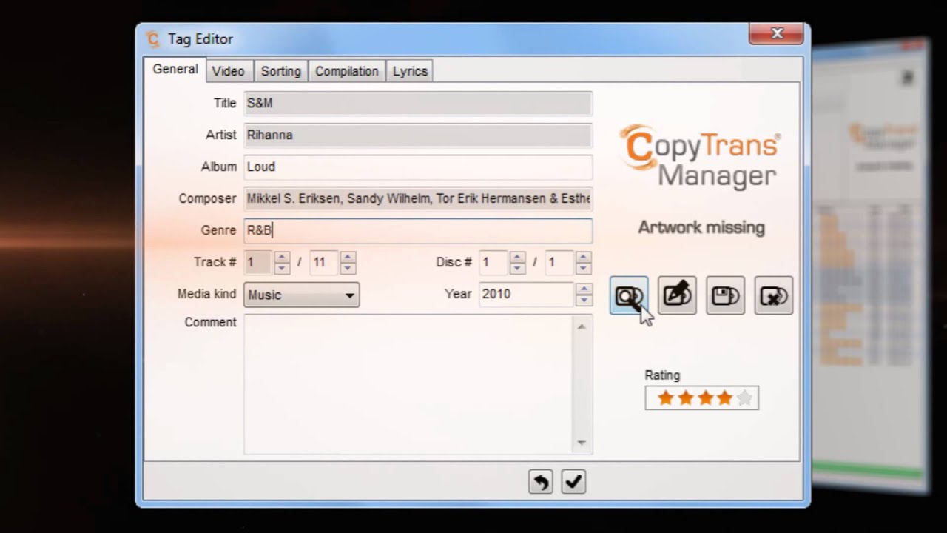Set rating to two stars
This screenshot has height=533, width=947.
pos(685,398)
